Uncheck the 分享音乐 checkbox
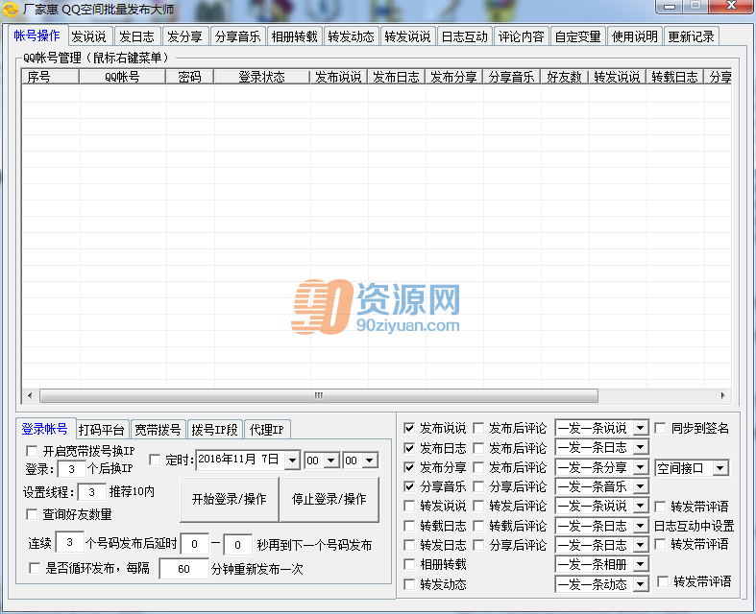Screen dimensions: 756x614 point(409,486)
